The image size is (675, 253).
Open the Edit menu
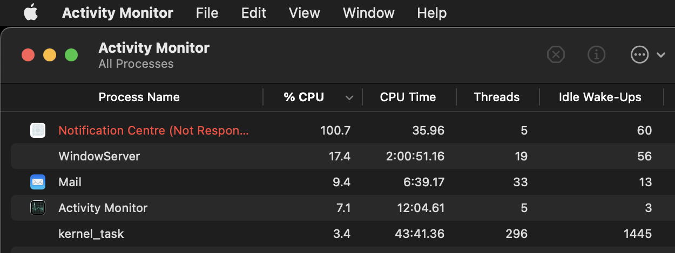[254, 13]
